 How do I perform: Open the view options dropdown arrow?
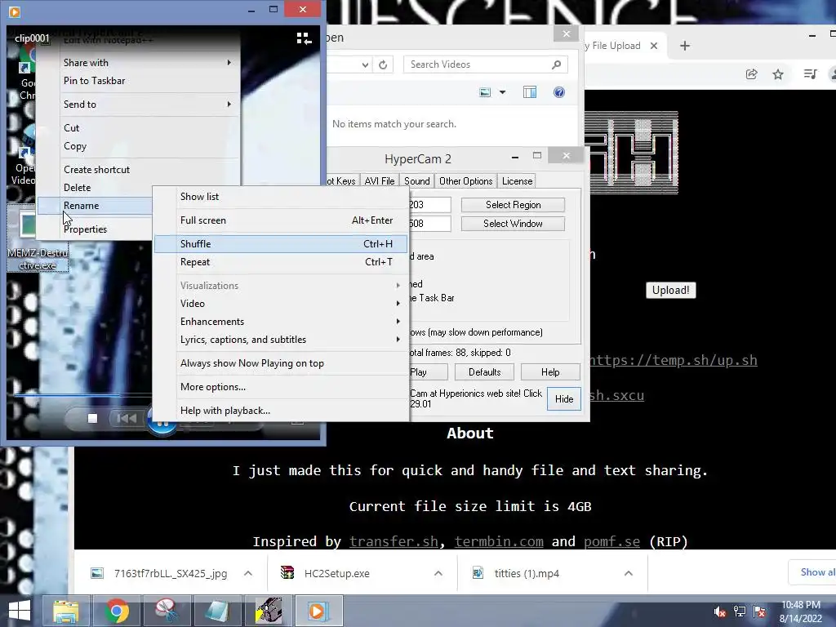click(x=502, y=93)
